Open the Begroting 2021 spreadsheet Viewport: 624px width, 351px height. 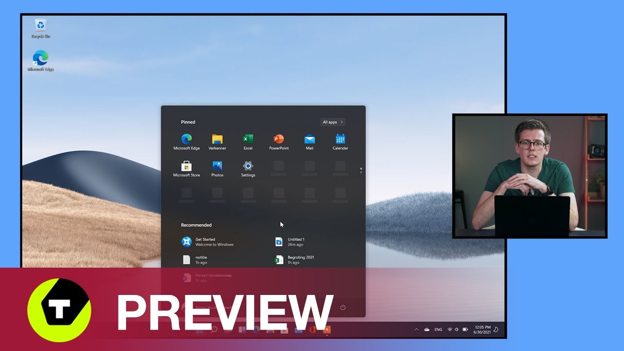[295, 259]
